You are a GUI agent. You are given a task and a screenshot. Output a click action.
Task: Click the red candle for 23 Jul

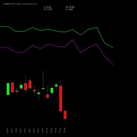[12, 87]
